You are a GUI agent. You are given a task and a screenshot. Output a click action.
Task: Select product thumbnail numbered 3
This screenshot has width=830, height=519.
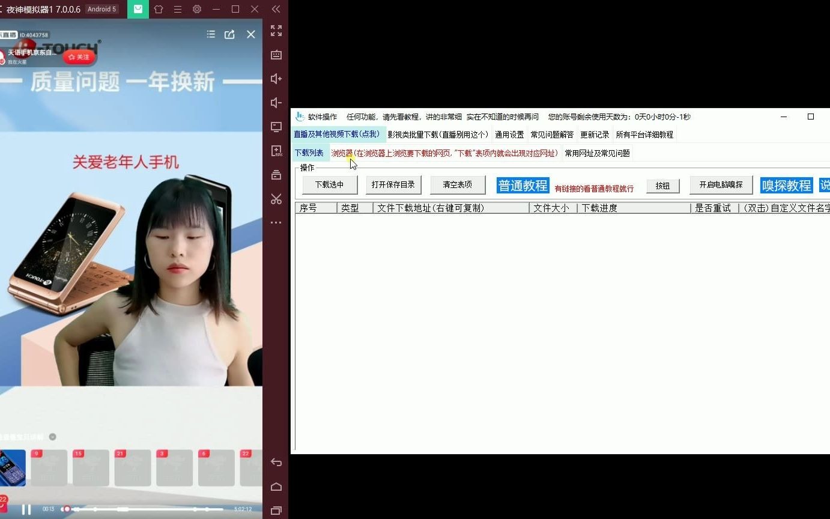174,468
